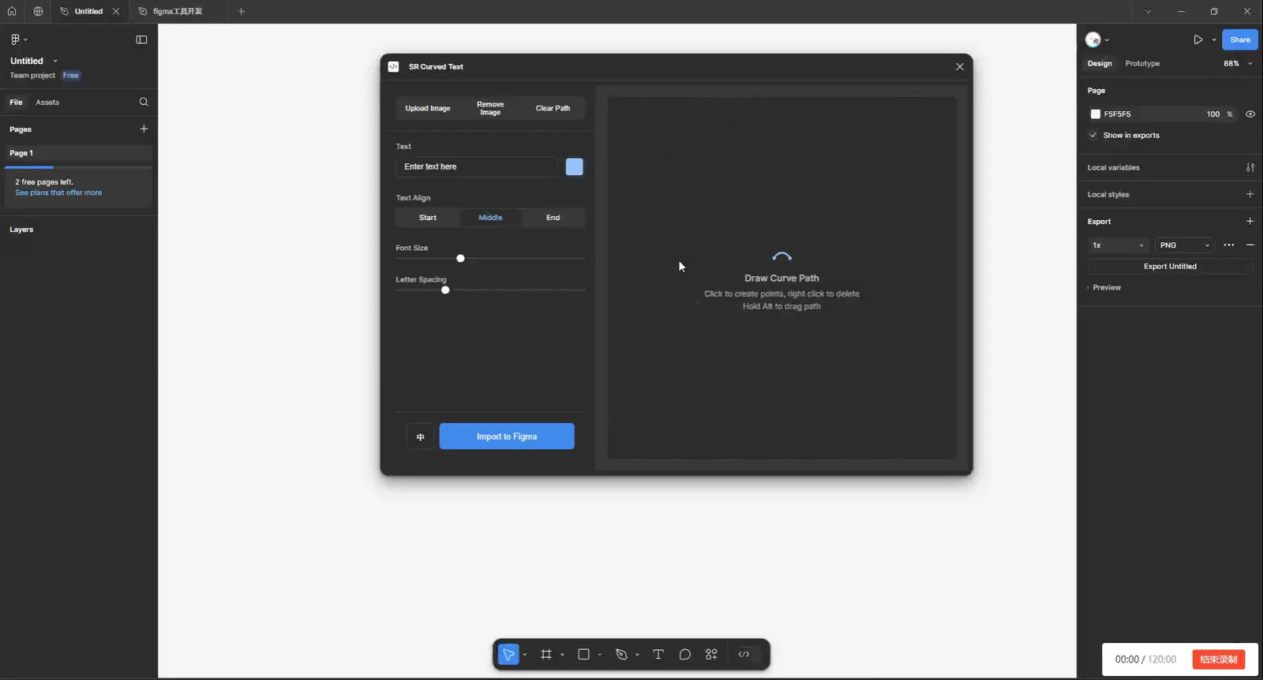Expand Frame tool options arrow
Screen dimensions: 1263x680
pos(562,655)
